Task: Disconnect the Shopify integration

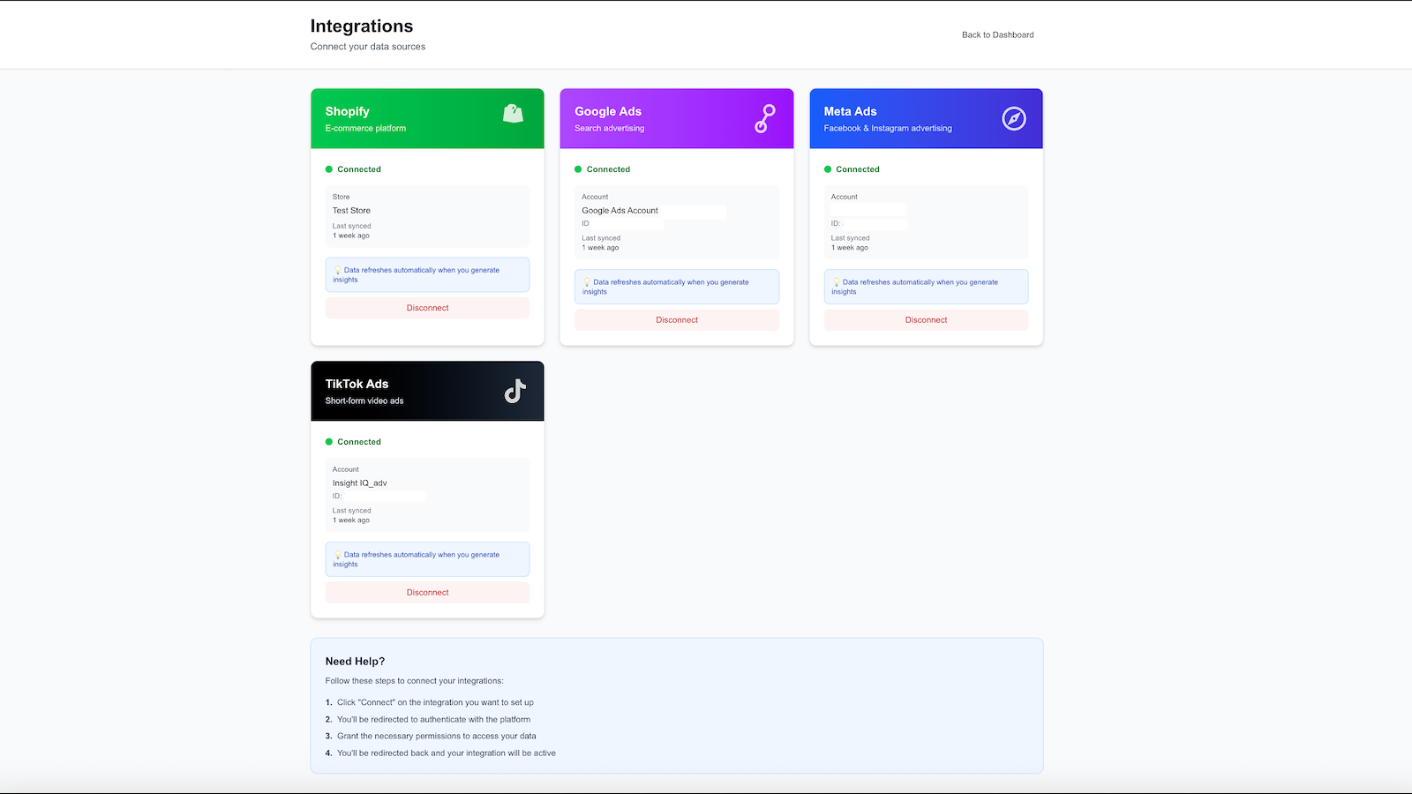Action: (427, 307)
